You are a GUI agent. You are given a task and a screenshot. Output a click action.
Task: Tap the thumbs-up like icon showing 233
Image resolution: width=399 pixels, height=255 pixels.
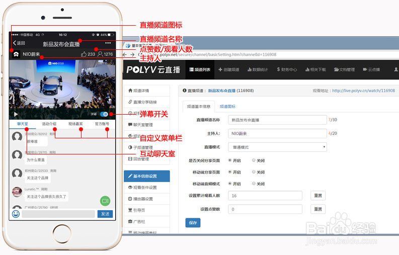[x=84, y=54]
